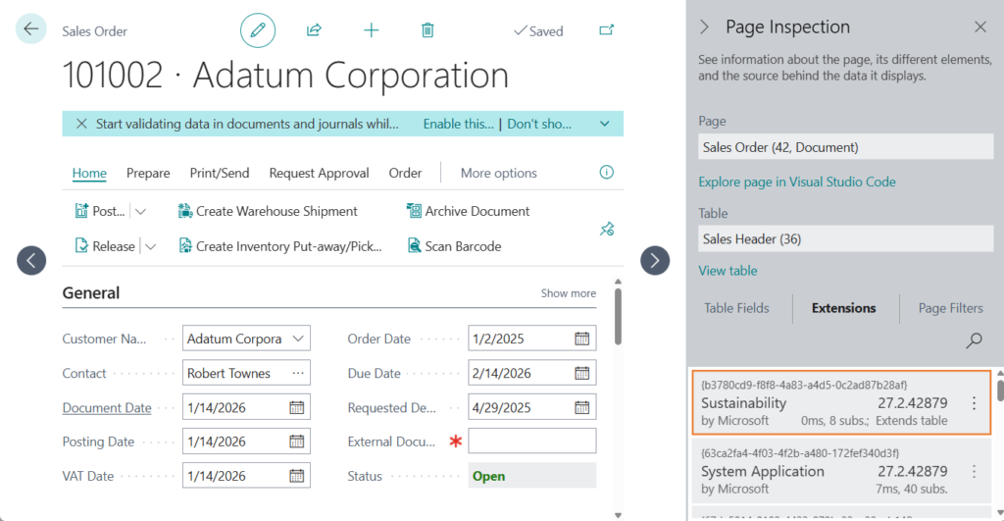The height and width of the screenshot is (521, 1004).
Task: Click the share icon in header
Action: 314,30
